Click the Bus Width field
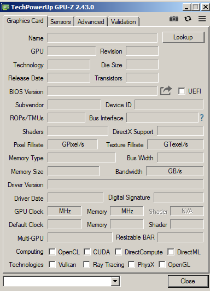The height and width of the screenshot is (291, 210). click(x=180, y=158)
